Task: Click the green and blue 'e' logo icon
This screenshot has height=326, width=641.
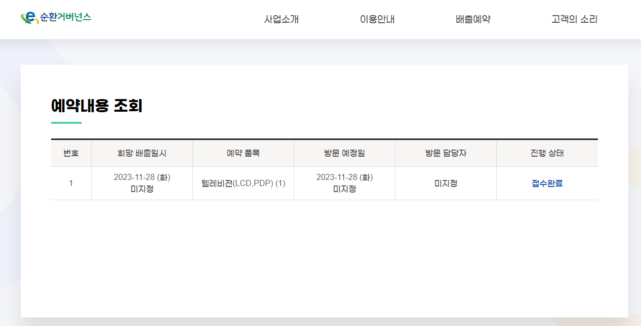Action: tap(29, 18)
